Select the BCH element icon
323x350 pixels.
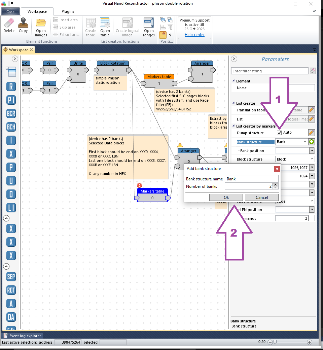[11, 127]
